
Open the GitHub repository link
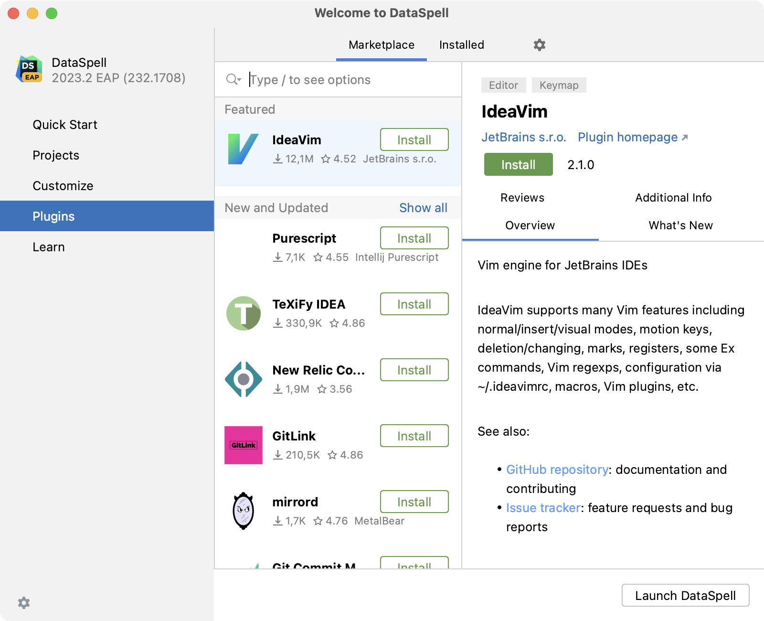(557, 470)
